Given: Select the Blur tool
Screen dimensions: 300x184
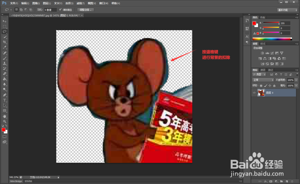Looking at the screenshot, I should coord(4,84).
